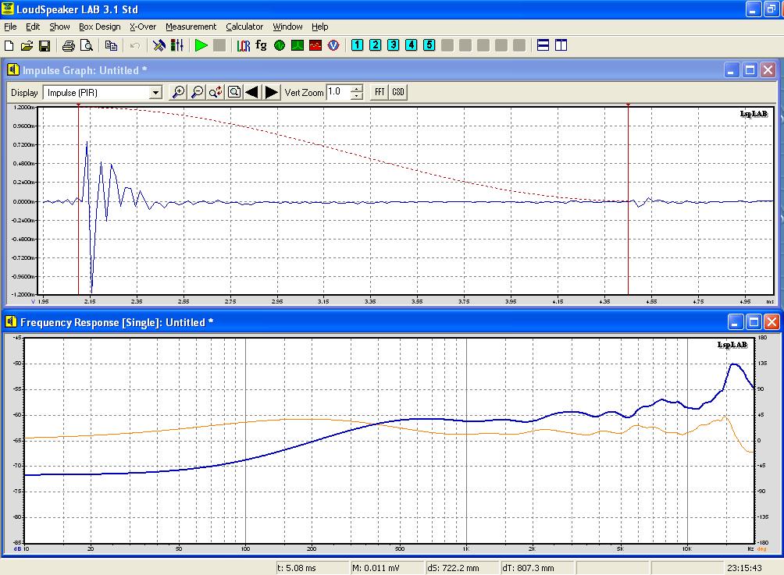Screen dimensions: 784x575
Task: Click the round V voltmeter icon
Action: point(333,45)
